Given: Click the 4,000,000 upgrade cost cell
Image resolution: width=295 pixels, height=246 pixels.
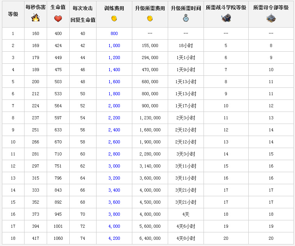Looking at the screenshot, I should point(150,190).
